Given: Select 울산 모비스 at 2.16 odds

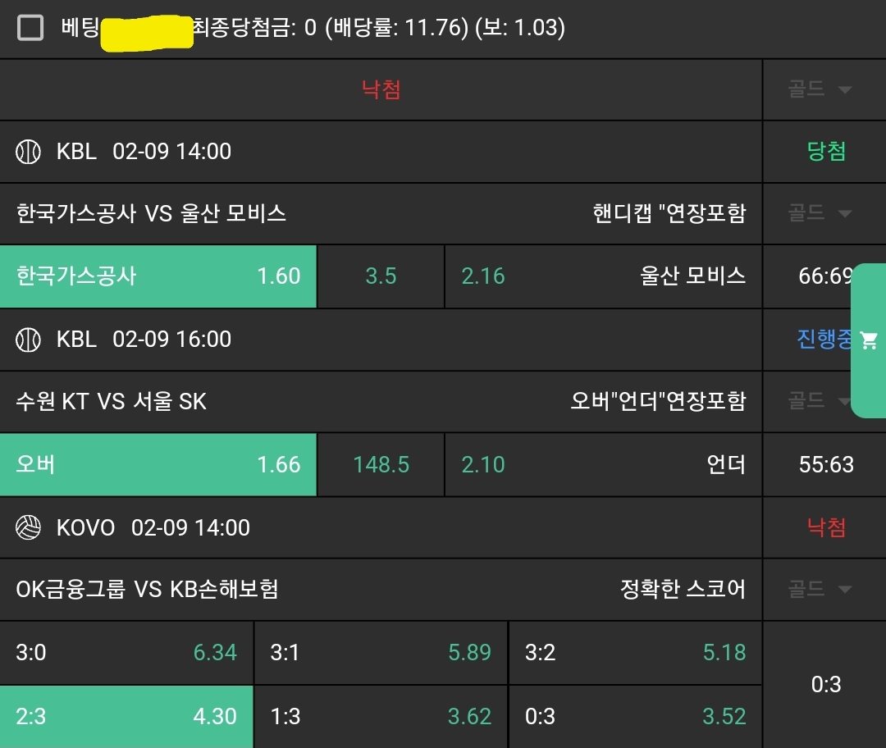Looking at the screenshot, I should [603, 276].
